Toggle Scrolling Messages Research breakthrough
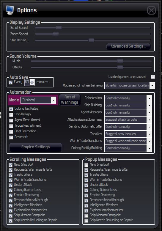 point(10,200)
